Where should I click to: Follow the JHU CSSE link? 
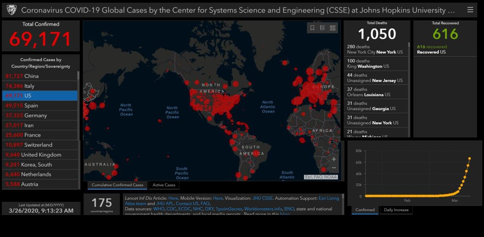262,198
